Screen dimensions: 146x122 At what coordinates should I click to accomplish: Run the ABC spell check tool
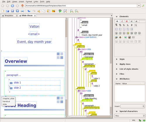tap(60, 11)
